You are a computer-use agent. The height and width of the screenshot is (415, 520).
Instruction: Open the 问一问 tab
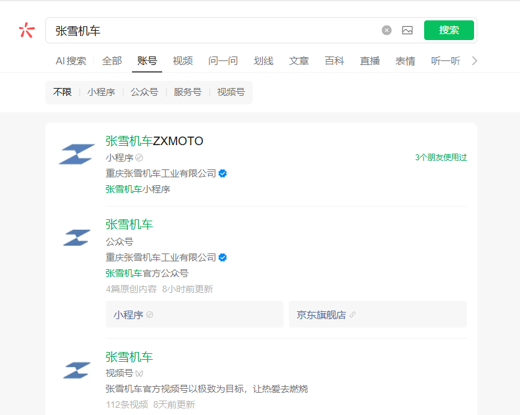coord(223,60)
